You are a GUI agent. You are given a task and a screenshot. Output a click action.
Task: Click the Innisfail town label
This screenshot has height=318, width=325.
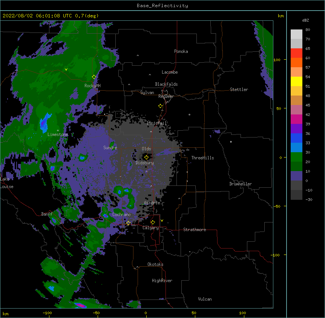click(x=157, y=123)
